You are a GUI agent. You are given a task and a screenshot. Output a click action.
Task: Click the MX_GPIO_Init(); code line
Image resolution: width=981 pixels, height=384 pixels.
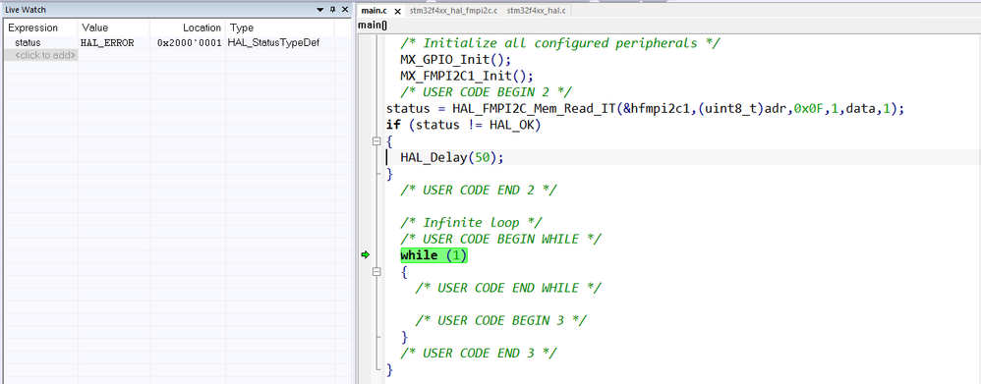(456, 60)
